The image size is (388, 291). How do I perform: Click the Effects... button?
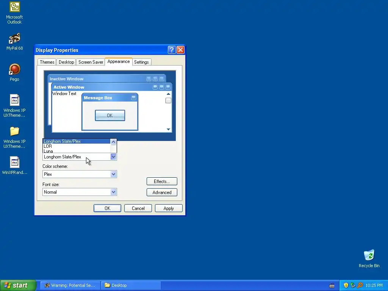(162, 181)
